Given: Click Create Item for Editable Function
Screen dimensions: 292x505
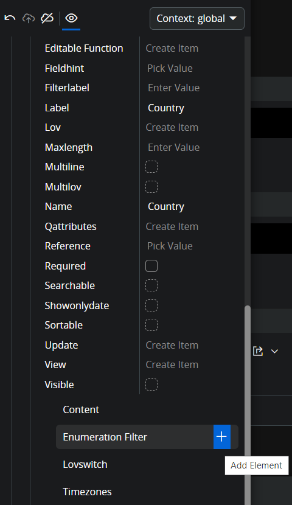Looking at the screenshot, I should coord(172,48).
